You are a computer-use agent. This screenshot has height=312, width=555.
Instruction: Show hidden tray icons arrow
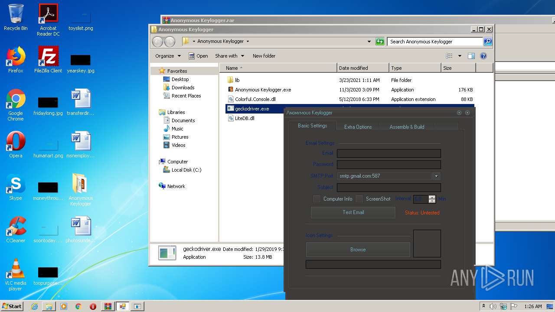coord(483,306)
